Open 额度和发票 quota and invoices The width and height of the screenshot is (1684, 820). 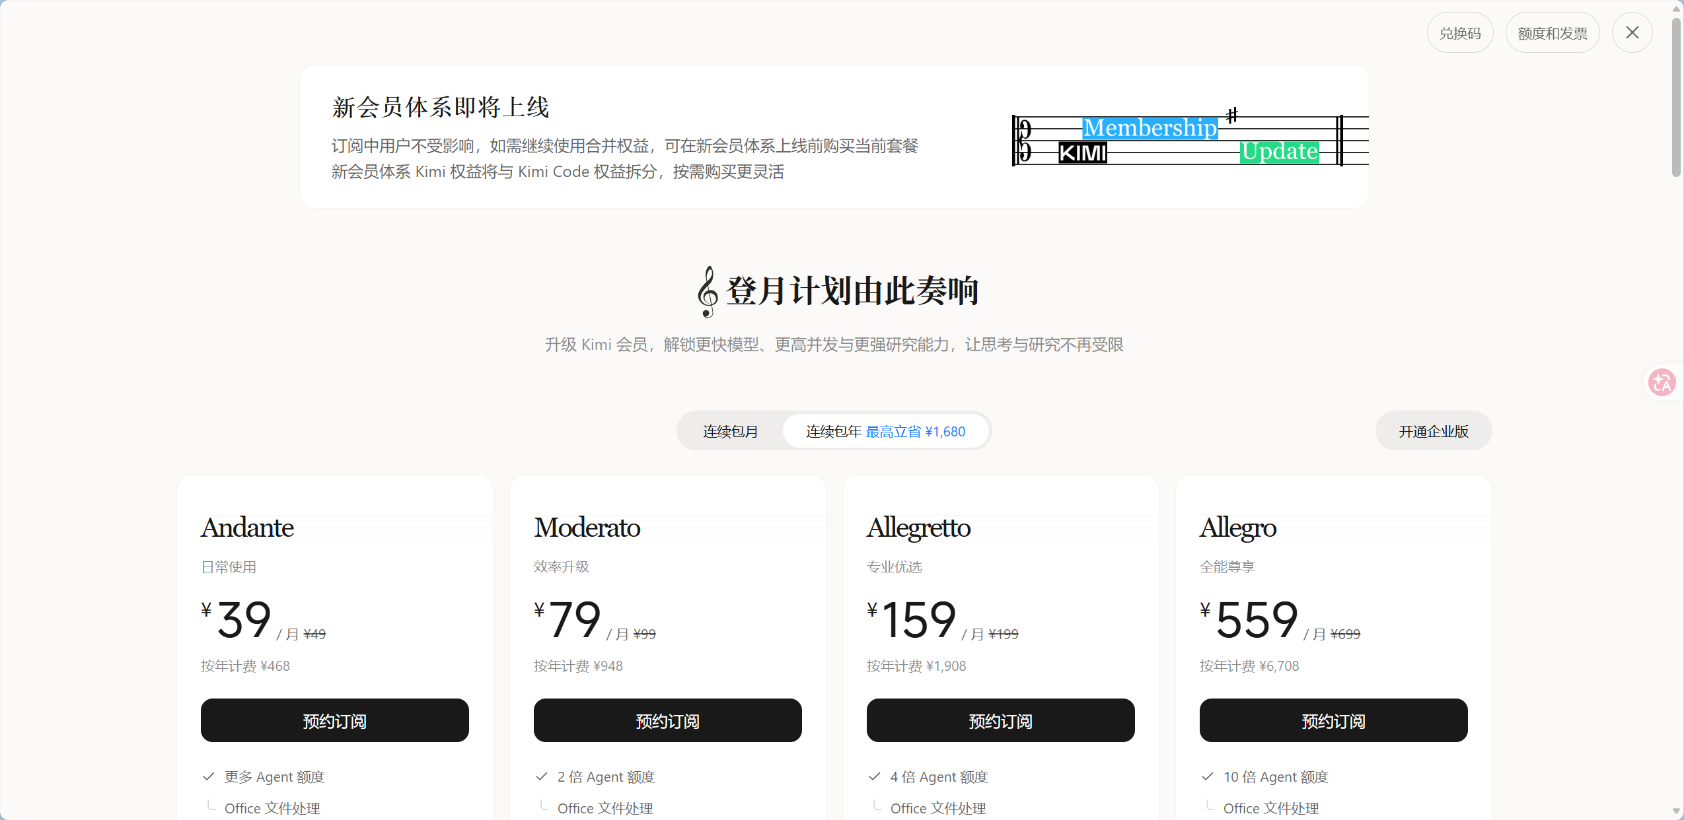coord(1553,33)
